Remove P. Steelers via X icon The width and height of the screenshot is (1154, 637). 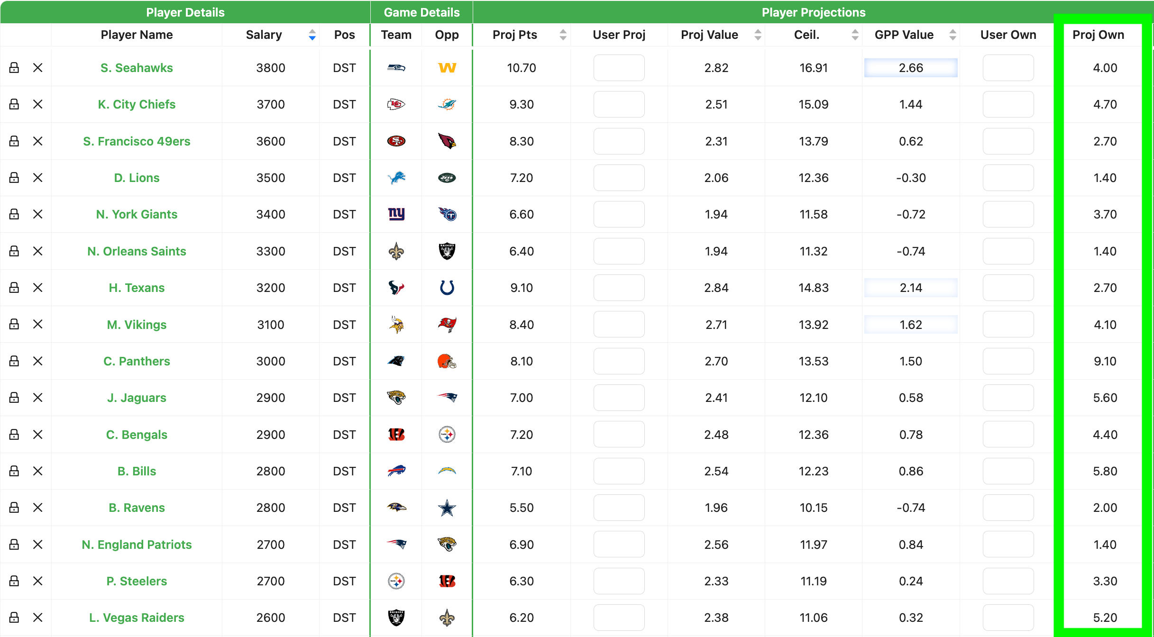pos(38,581)
